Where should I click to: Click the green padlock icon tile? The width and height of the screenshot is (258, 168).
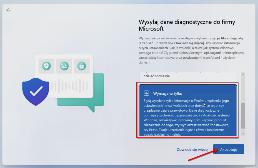(x=82, y=66)
